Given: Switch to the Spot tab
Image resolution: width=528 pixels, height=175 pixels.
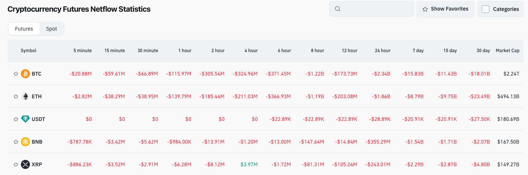Looking at the screenshot, I should [52, 29].
